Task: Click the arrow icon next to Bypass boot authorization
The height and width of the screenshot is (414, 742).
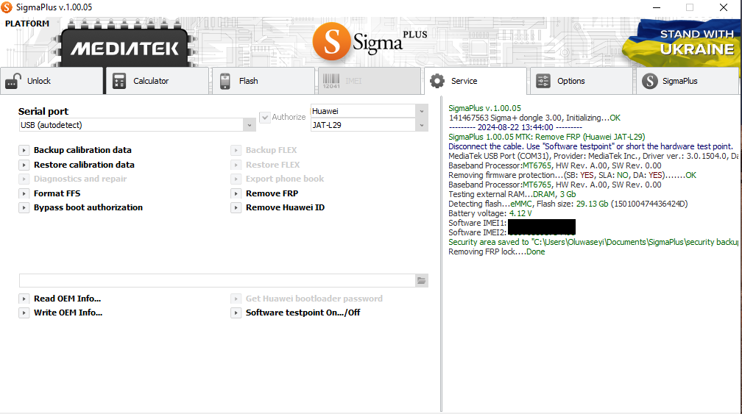Action: point(24,207)
